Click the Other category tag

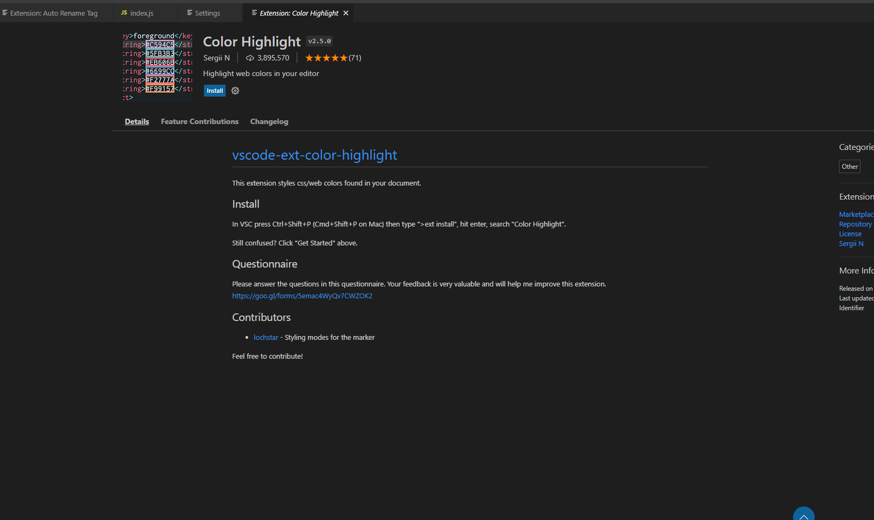(x=850, y=167)
